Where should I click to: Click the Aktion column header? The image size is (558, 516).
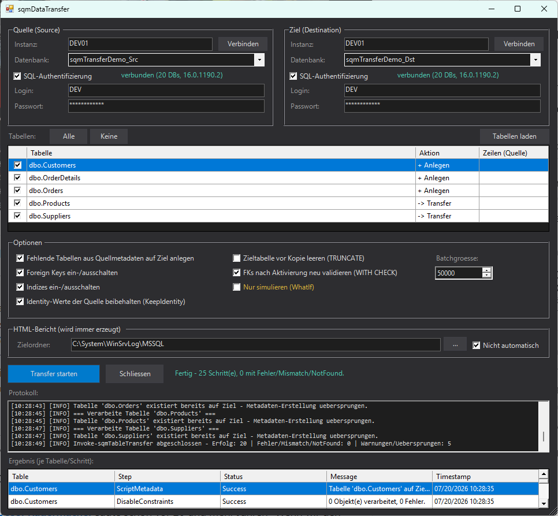[447, 153]
